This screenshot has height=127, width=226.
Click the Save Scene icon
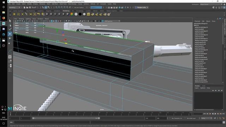coord(30,7)
